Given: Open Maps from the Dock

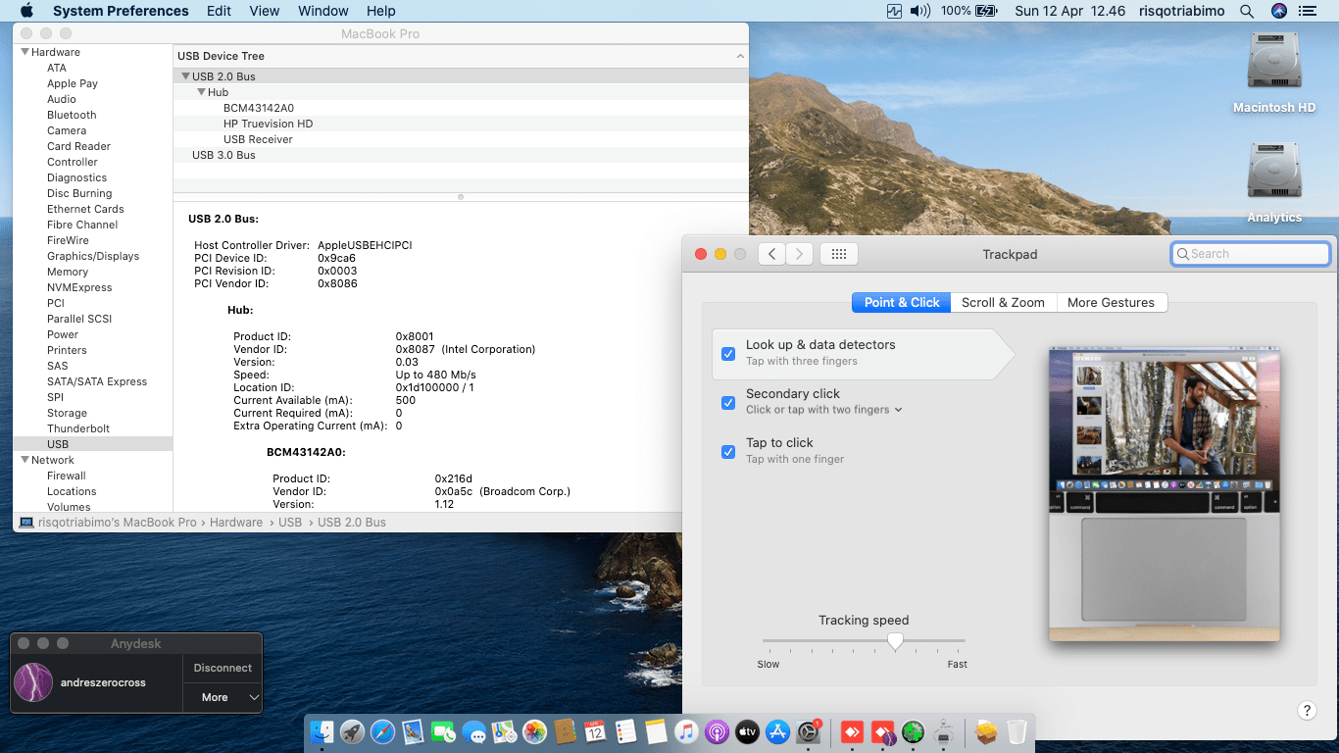Looking at the screenshot, I should (x=504, y=731).
